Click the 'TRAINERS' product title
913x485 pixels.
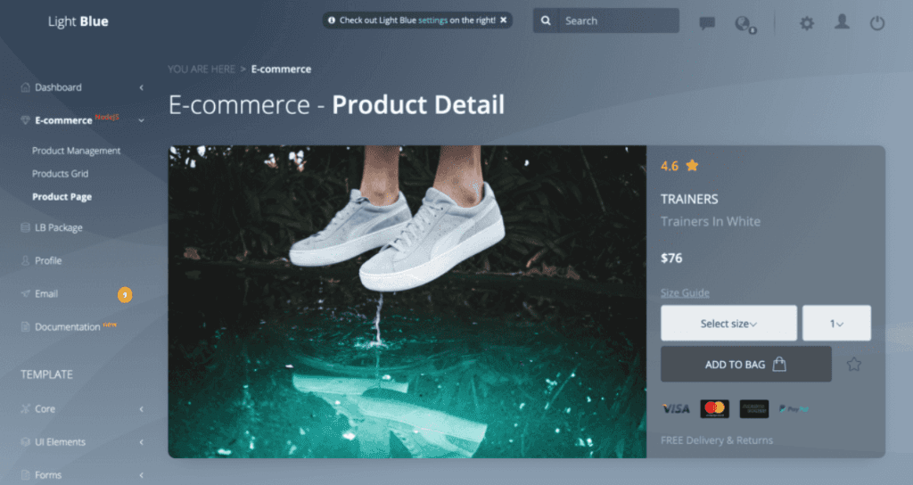(x=689, y=199)
